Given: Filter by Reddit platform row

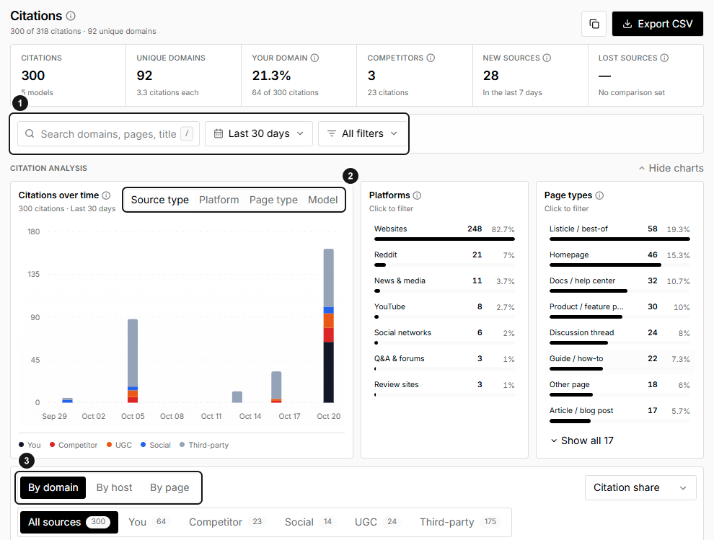Looking at the screenshot, I should (444, 258).
